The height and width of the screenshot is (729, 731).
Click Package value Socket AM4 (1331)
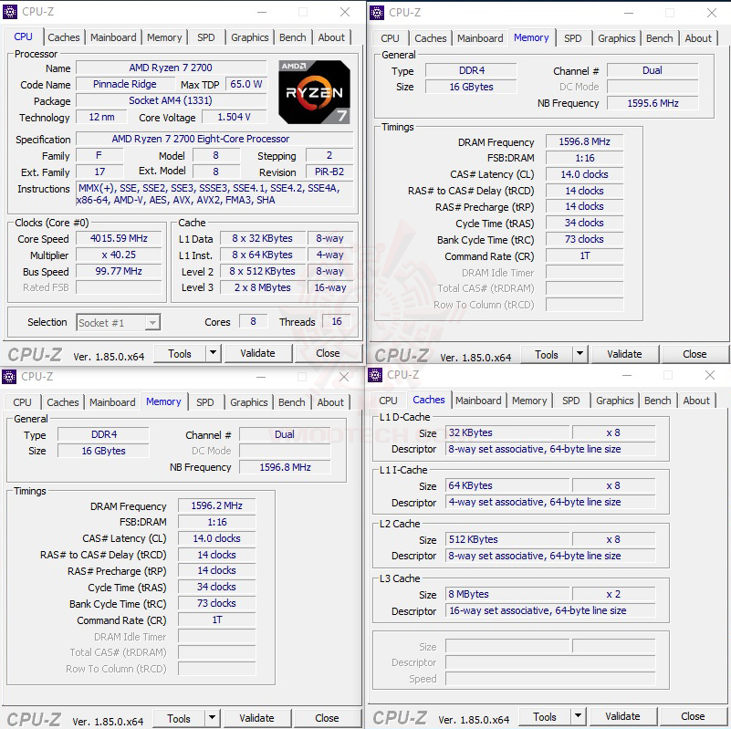171,100
